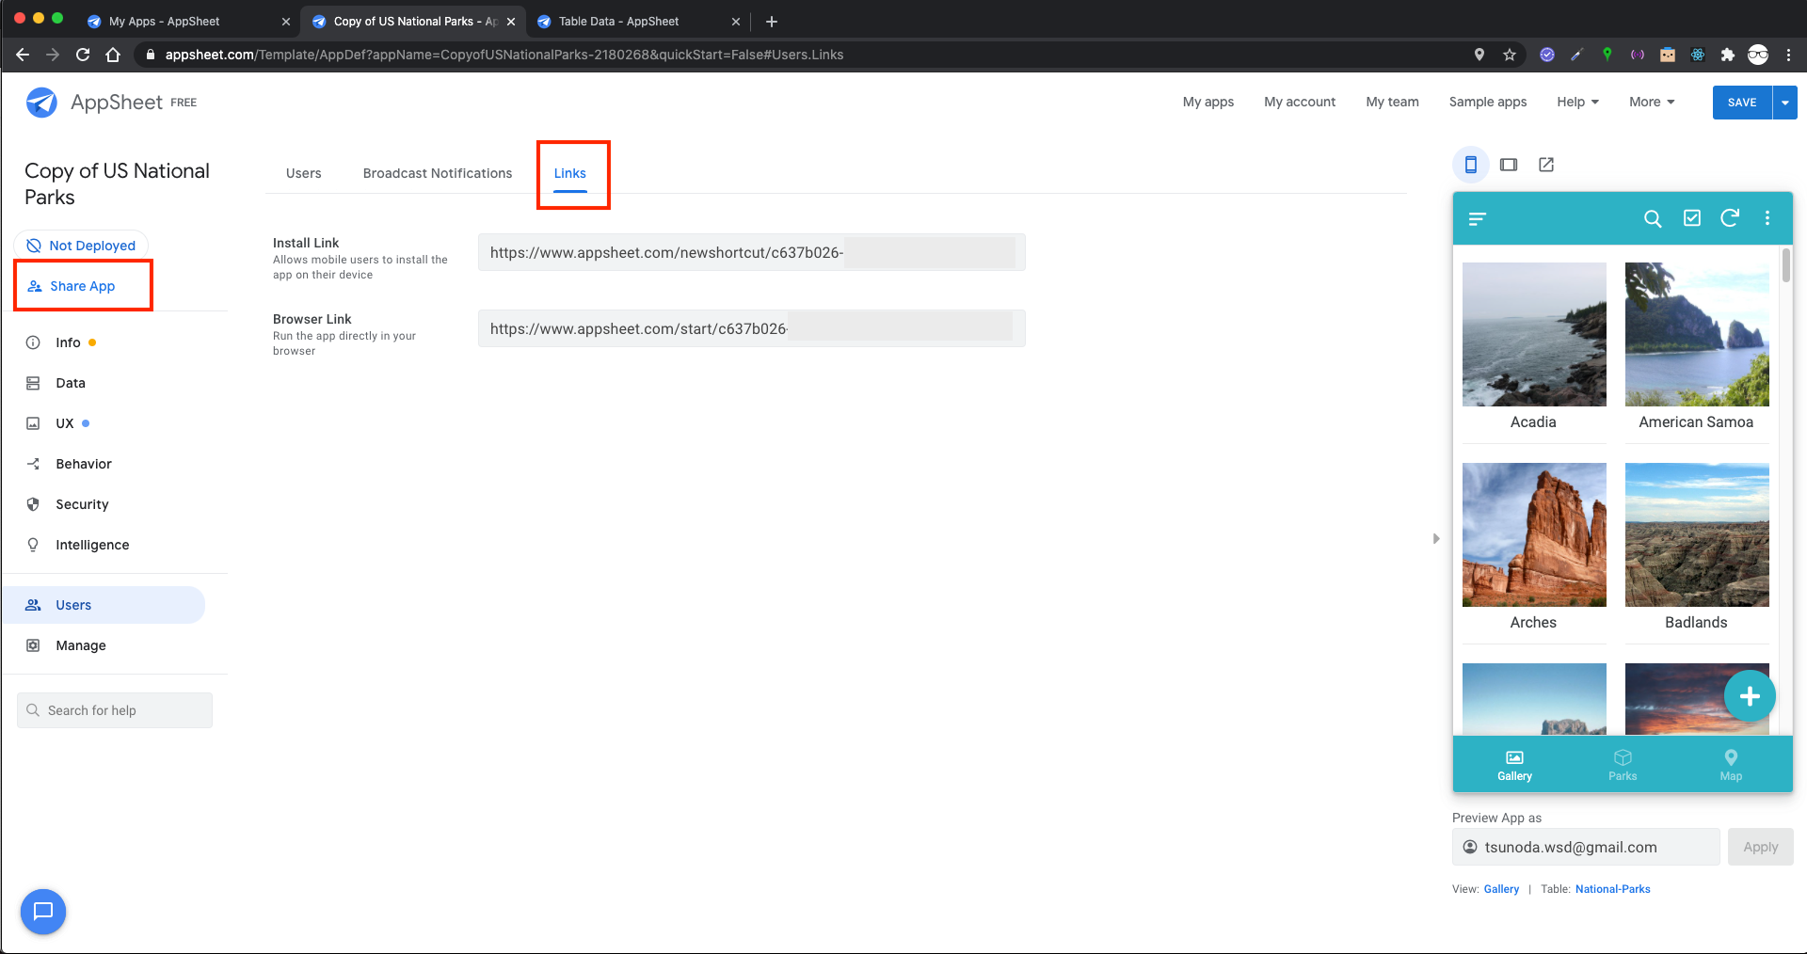Screen dimensions: 1807x954
Task: Open Sample apps link
Action: pos(1488,102)
